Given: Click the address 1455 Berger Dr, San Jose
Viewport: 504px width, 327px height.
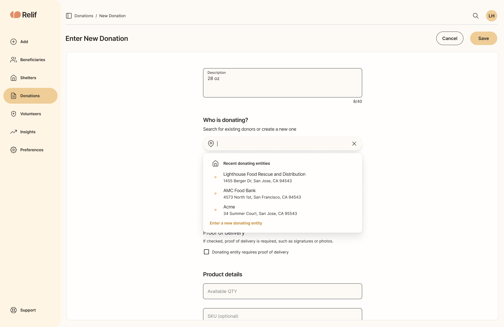Looking at the screenshot, I should pyautogui.click(x=257, y=181).
